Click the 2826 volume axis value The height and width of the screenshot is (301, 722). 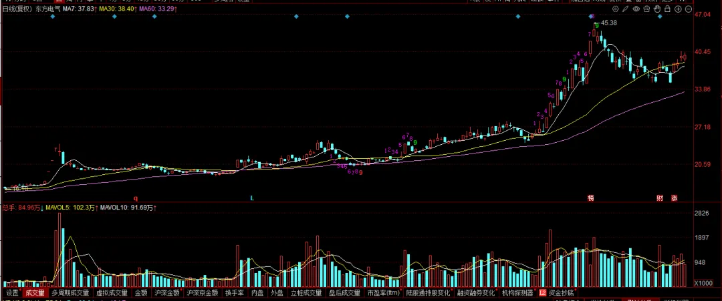pos(701,213)
